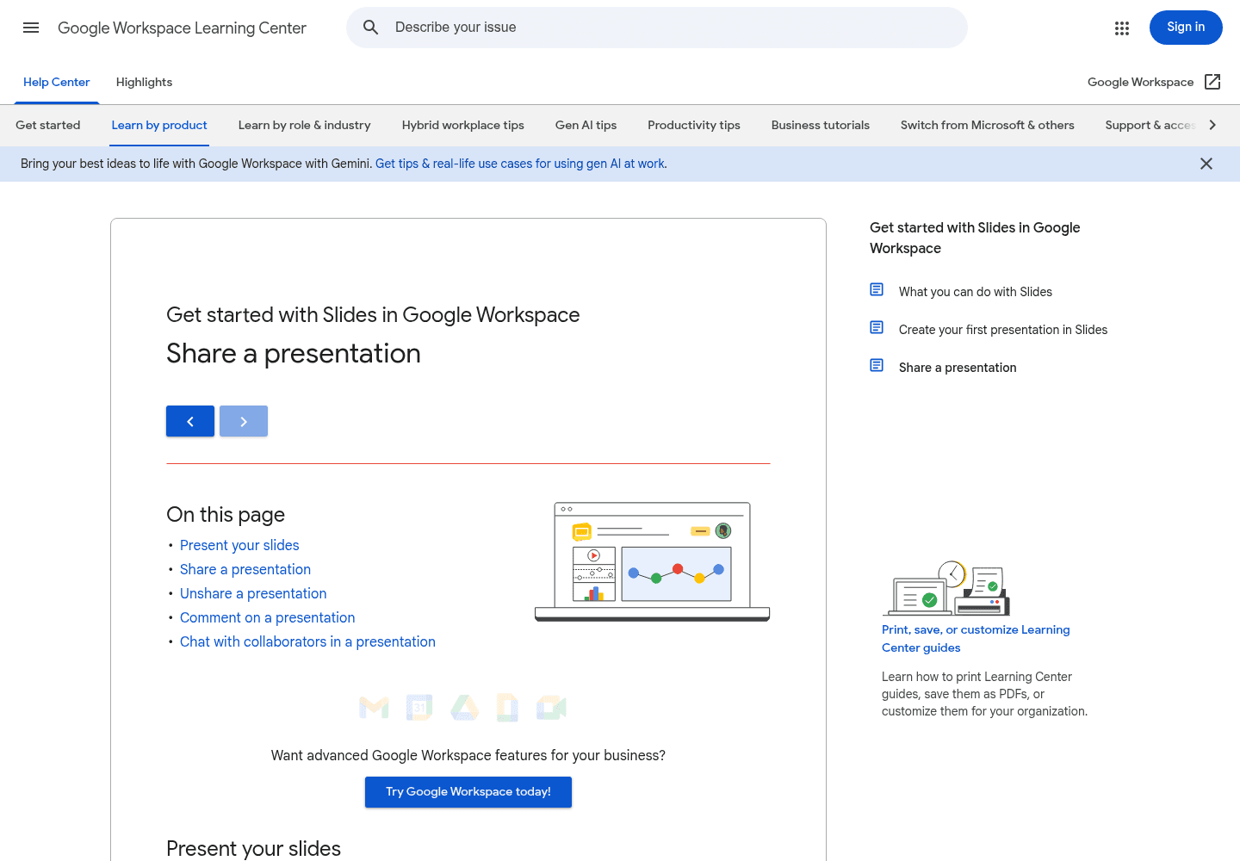Click the Present your slides heading
This screenshot has height=861, width=1240.
(x=253, y=849)
